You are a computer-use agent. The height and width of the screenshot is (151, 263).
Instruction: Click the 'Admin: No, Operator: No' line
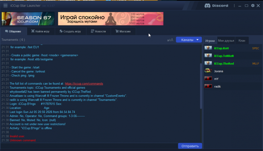(x=47, y=116)
